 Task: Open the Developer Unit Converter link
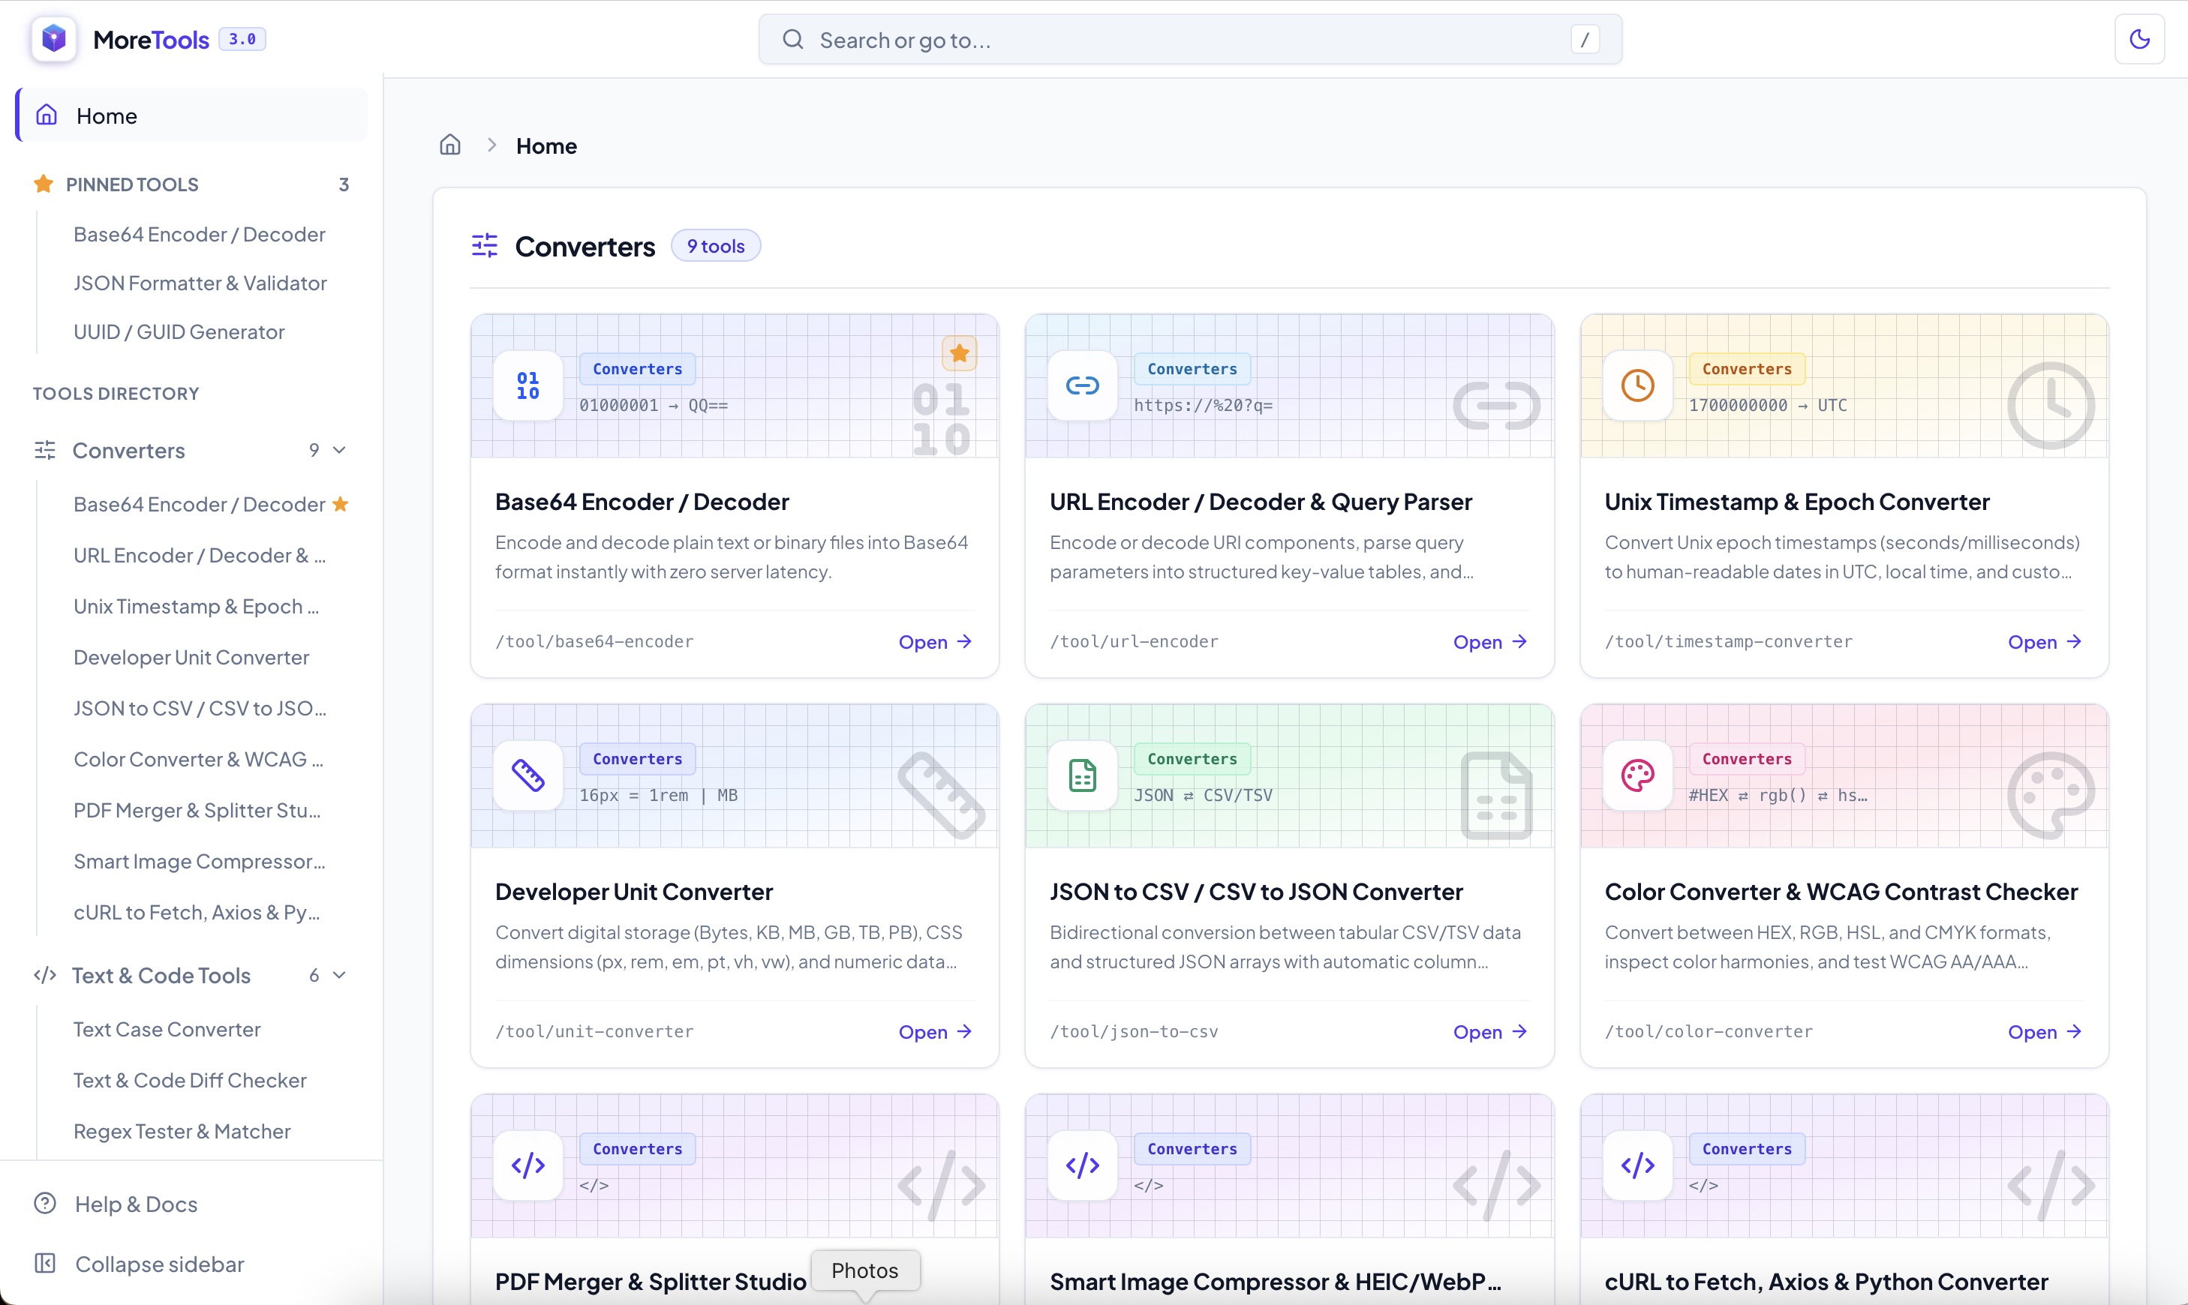tap(934, 1031)
